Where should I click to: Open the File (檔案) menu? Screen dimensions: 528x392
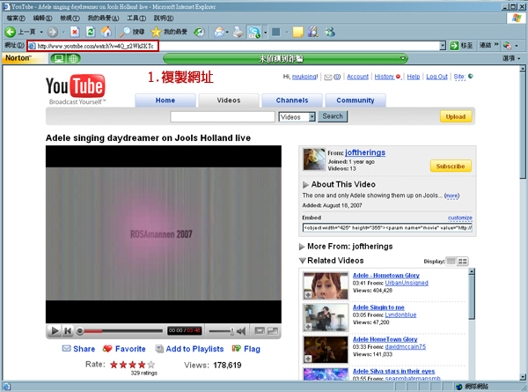(16, 18)
